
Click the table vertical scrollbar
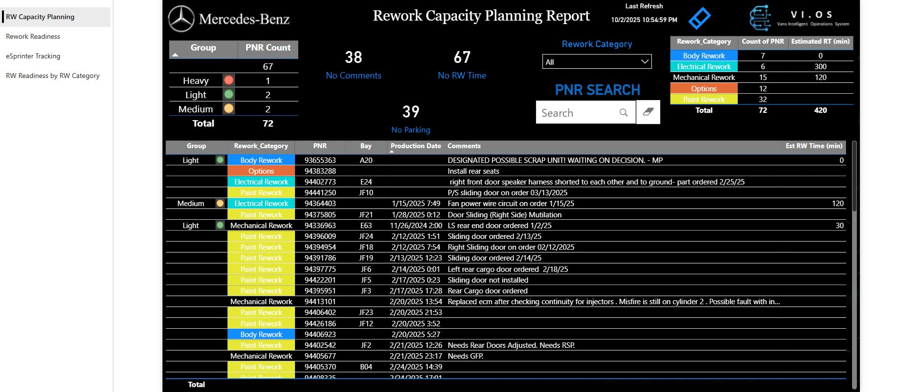[854, 177]
